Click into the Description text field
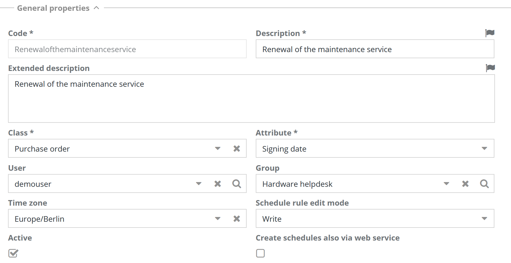The width and height of the screenshot is (511, 263). [x=375, y=49]
